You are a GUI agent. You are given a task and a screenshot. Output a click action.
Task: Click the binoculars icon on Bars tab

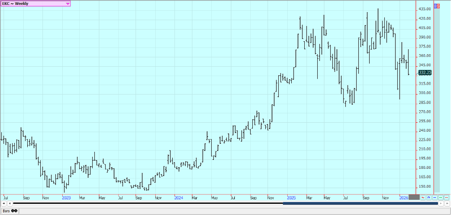tap(14, 211)
